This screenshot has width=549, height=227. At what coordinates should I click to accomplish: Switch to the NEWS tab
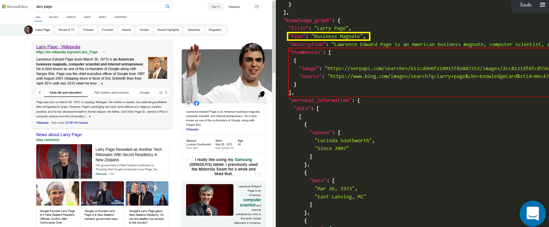[x=102, y=17]
